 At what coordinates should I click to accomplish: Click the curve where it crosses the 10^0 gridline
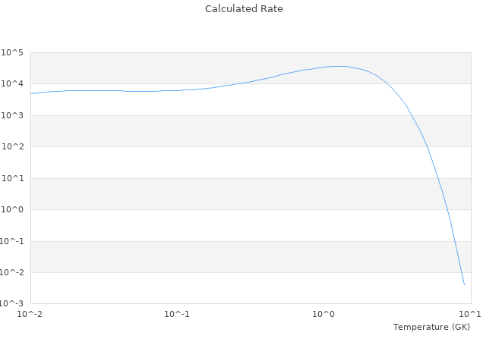point(447,210)
